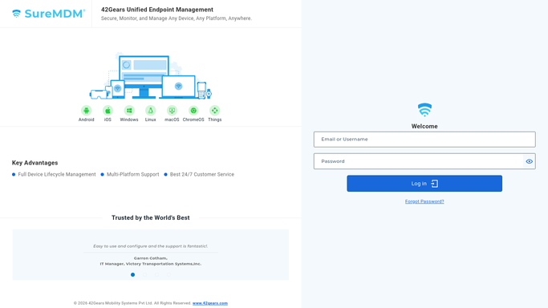The image size is (548, 308).
Task: Select the Things platform icon
Action: click(214, 111)
